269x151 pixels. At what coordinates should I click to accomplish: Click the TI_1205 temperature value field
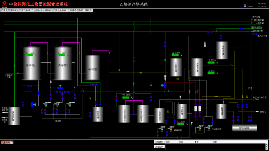(126, 98)
